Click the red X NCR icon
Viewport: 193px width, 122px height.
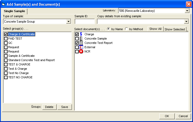click(81, 51)
